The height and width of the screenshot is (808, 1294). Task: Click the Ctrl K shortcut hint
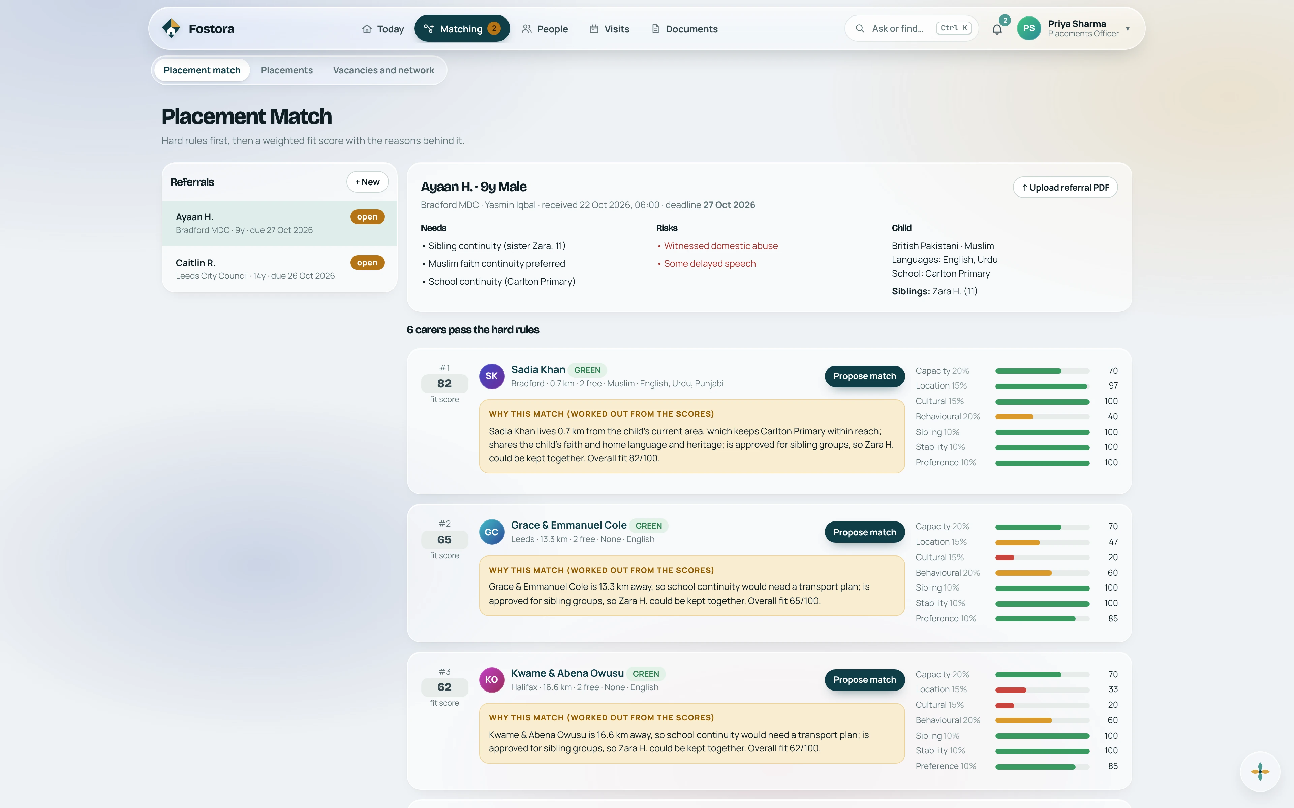[953, 28]
